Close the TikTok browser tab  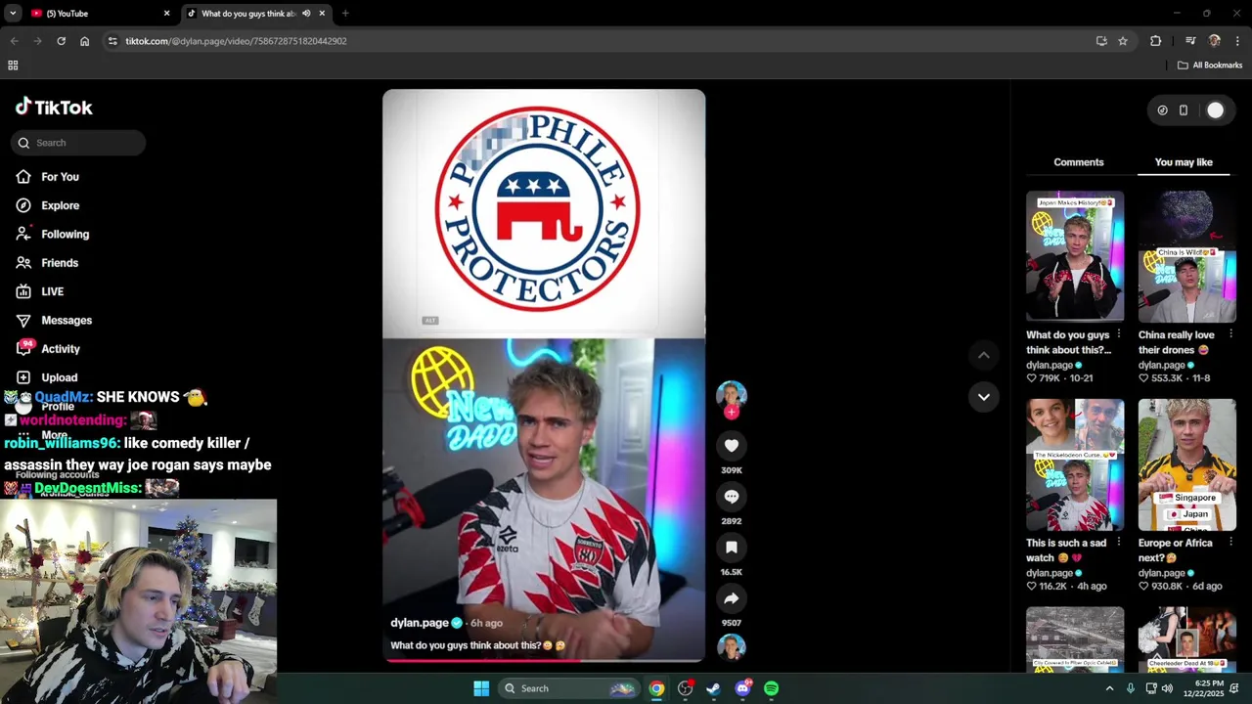tap(322, 14)
